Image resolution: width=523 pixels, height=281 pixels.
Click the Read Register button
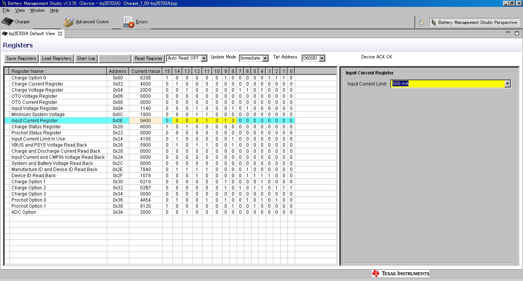[x=149, y=58]
